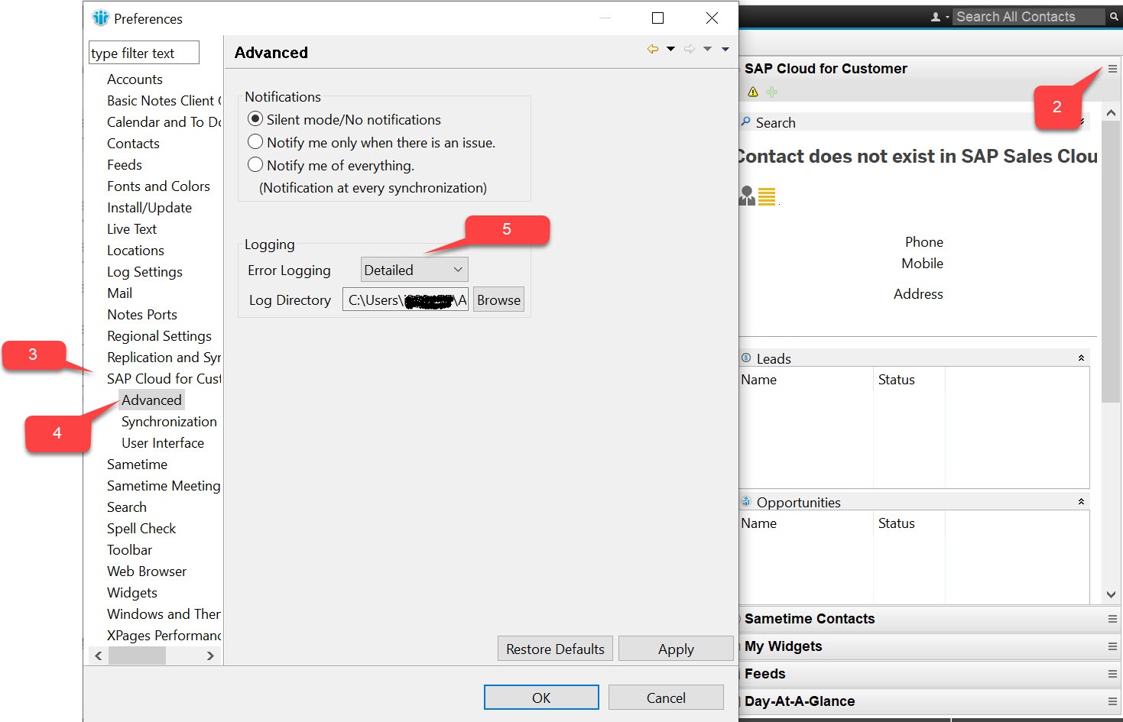Open the Preferences view menu triangle
1123x722 pixels.
click(725, 49)
